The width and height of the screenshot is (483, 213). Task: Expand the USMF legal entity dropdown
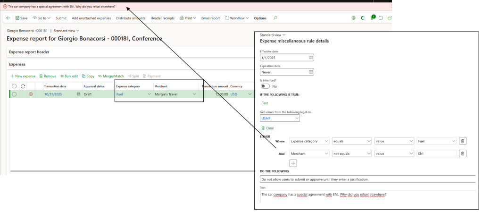[296, 118]
